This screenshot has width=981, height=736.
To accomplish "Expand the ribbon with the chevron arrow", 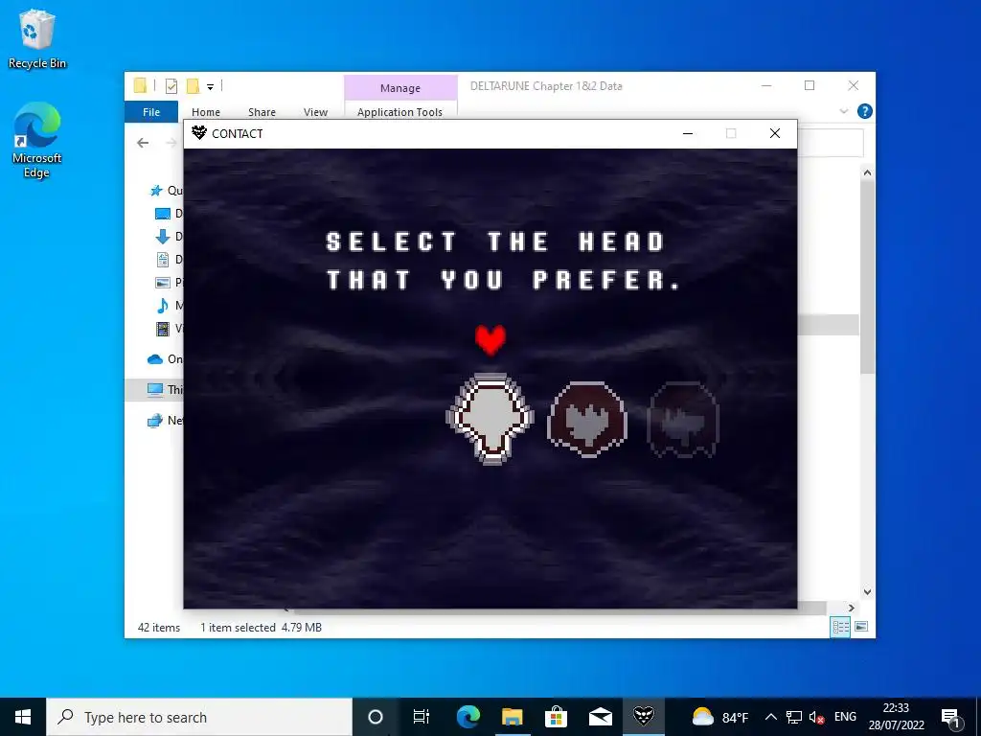I will coord(843,111).
